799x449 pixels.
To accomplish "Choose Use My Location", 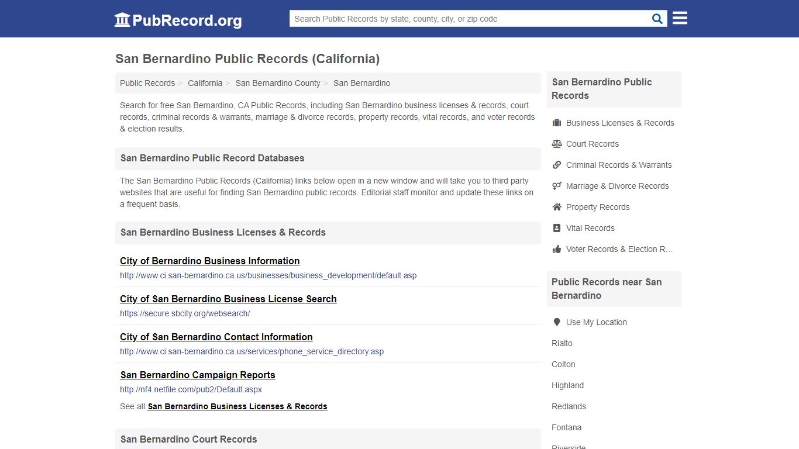I will click(x=597, y=322).
